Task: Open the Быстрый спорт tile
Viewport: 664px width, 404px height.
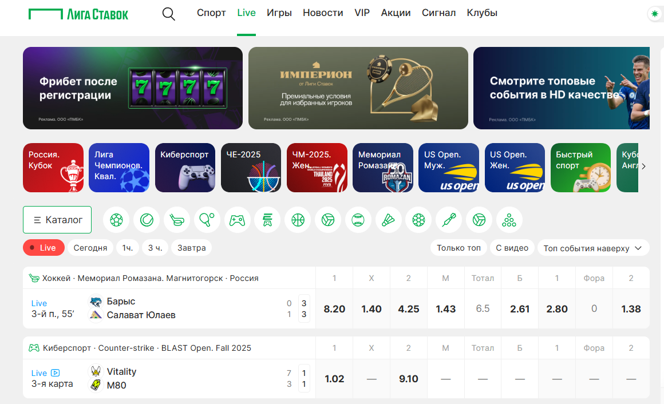Action: [580, 168]
